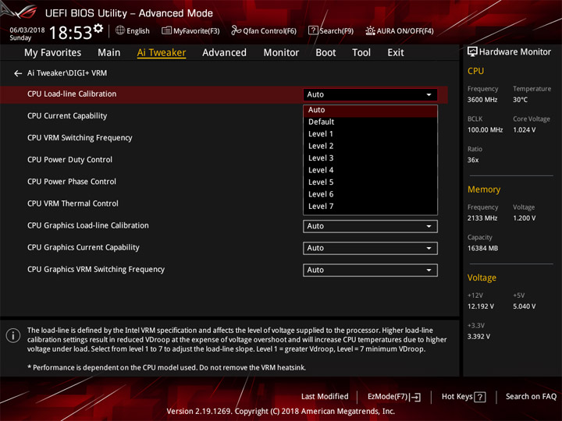Choose Level 7 from the list

[x=370, y=207]
